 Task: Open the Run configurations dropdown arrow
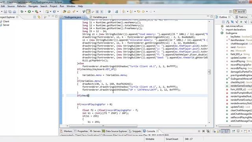[33, 11]
